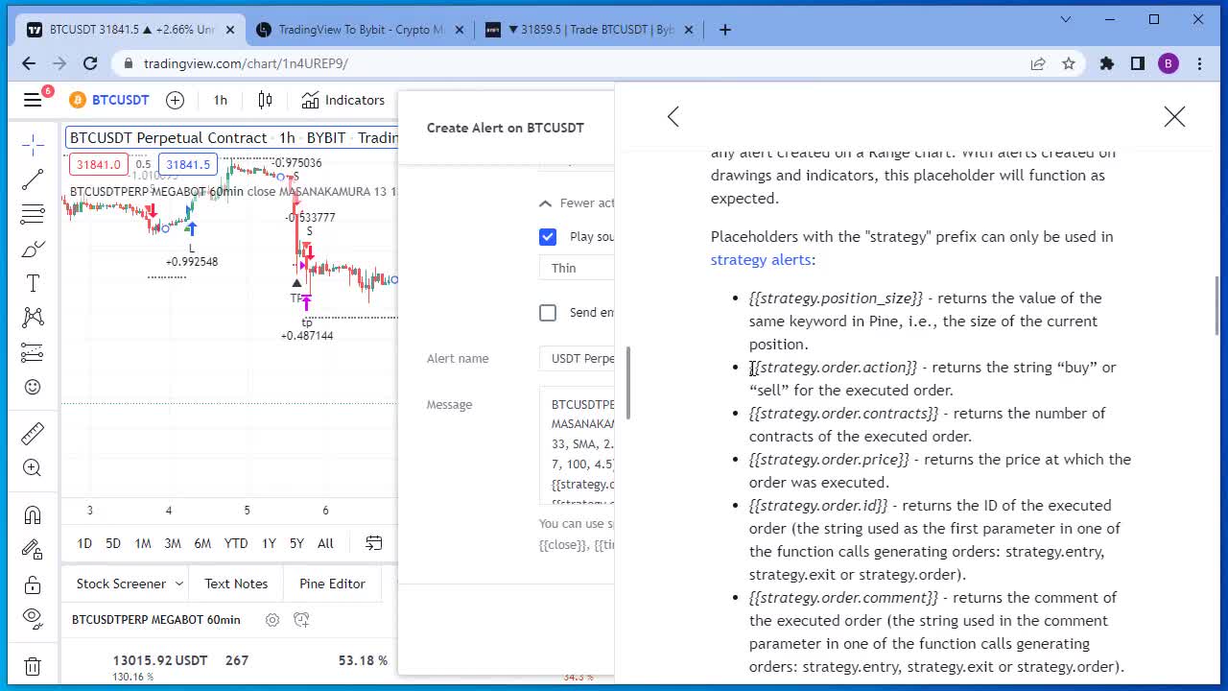This screenshot has height=691, width=1228.
Task: Toggle hide all drawings eye icon
Action: point(33,617)
